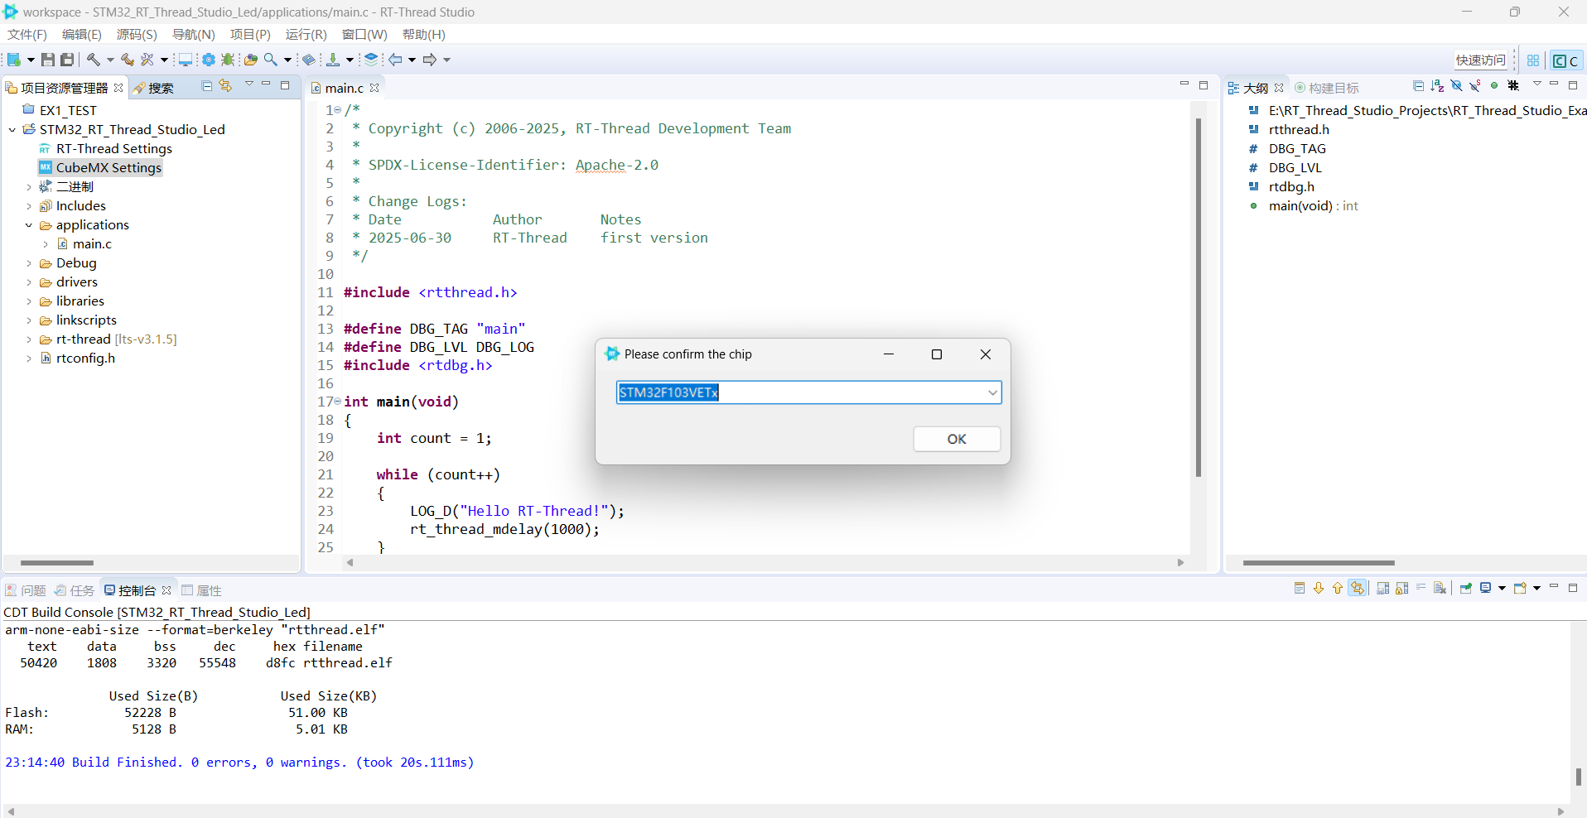The image size is (1587, 818).
Task: Switch to the 构建目标 tab
Action: (1327, 88)
